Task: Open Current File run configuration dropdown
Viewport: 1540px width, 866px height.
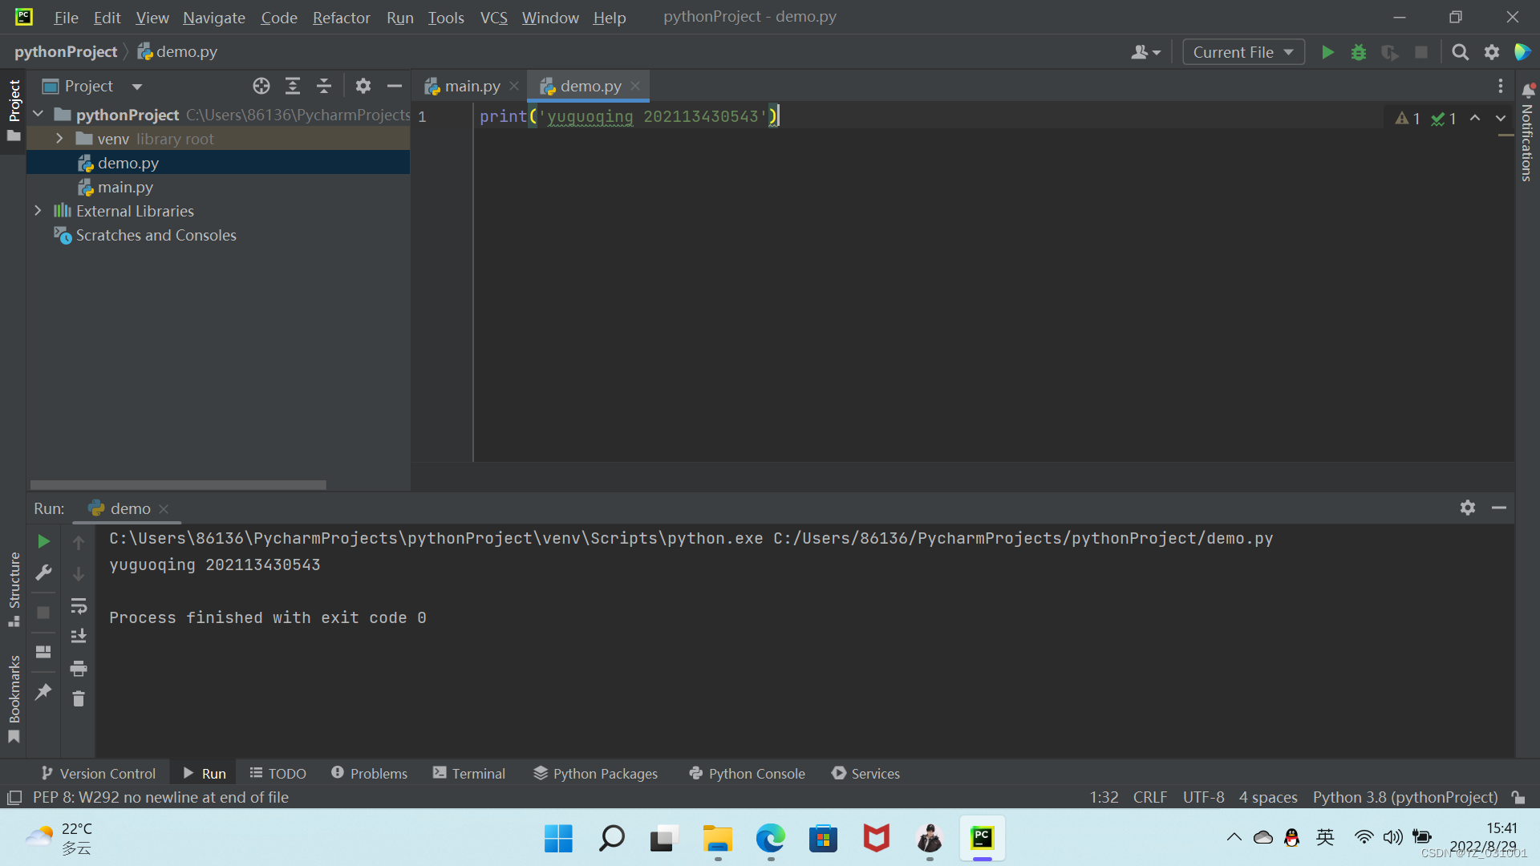Action: point(1242,52)
